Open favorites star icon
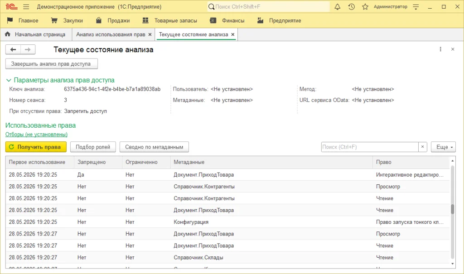The height and width of the screenshot is (274, 464). (365, 7)
